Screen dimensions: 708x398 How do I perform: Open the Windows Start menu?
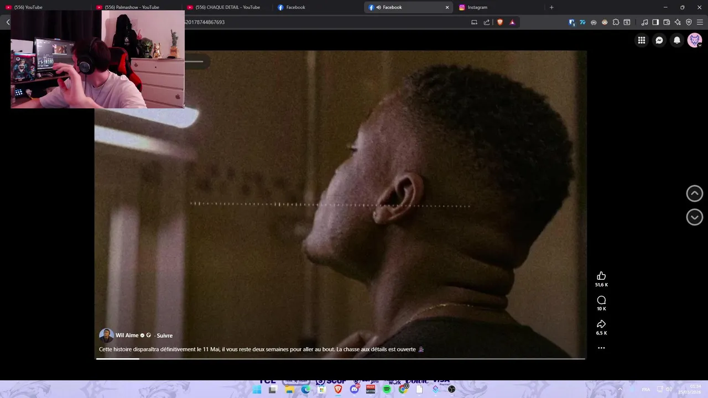point(257,389)
